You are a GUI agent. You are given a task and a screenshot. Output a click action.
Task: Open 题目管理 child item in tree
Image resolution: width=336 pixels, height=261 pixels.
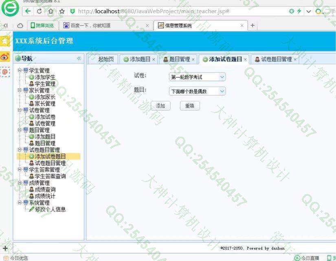tap(45, 143)
